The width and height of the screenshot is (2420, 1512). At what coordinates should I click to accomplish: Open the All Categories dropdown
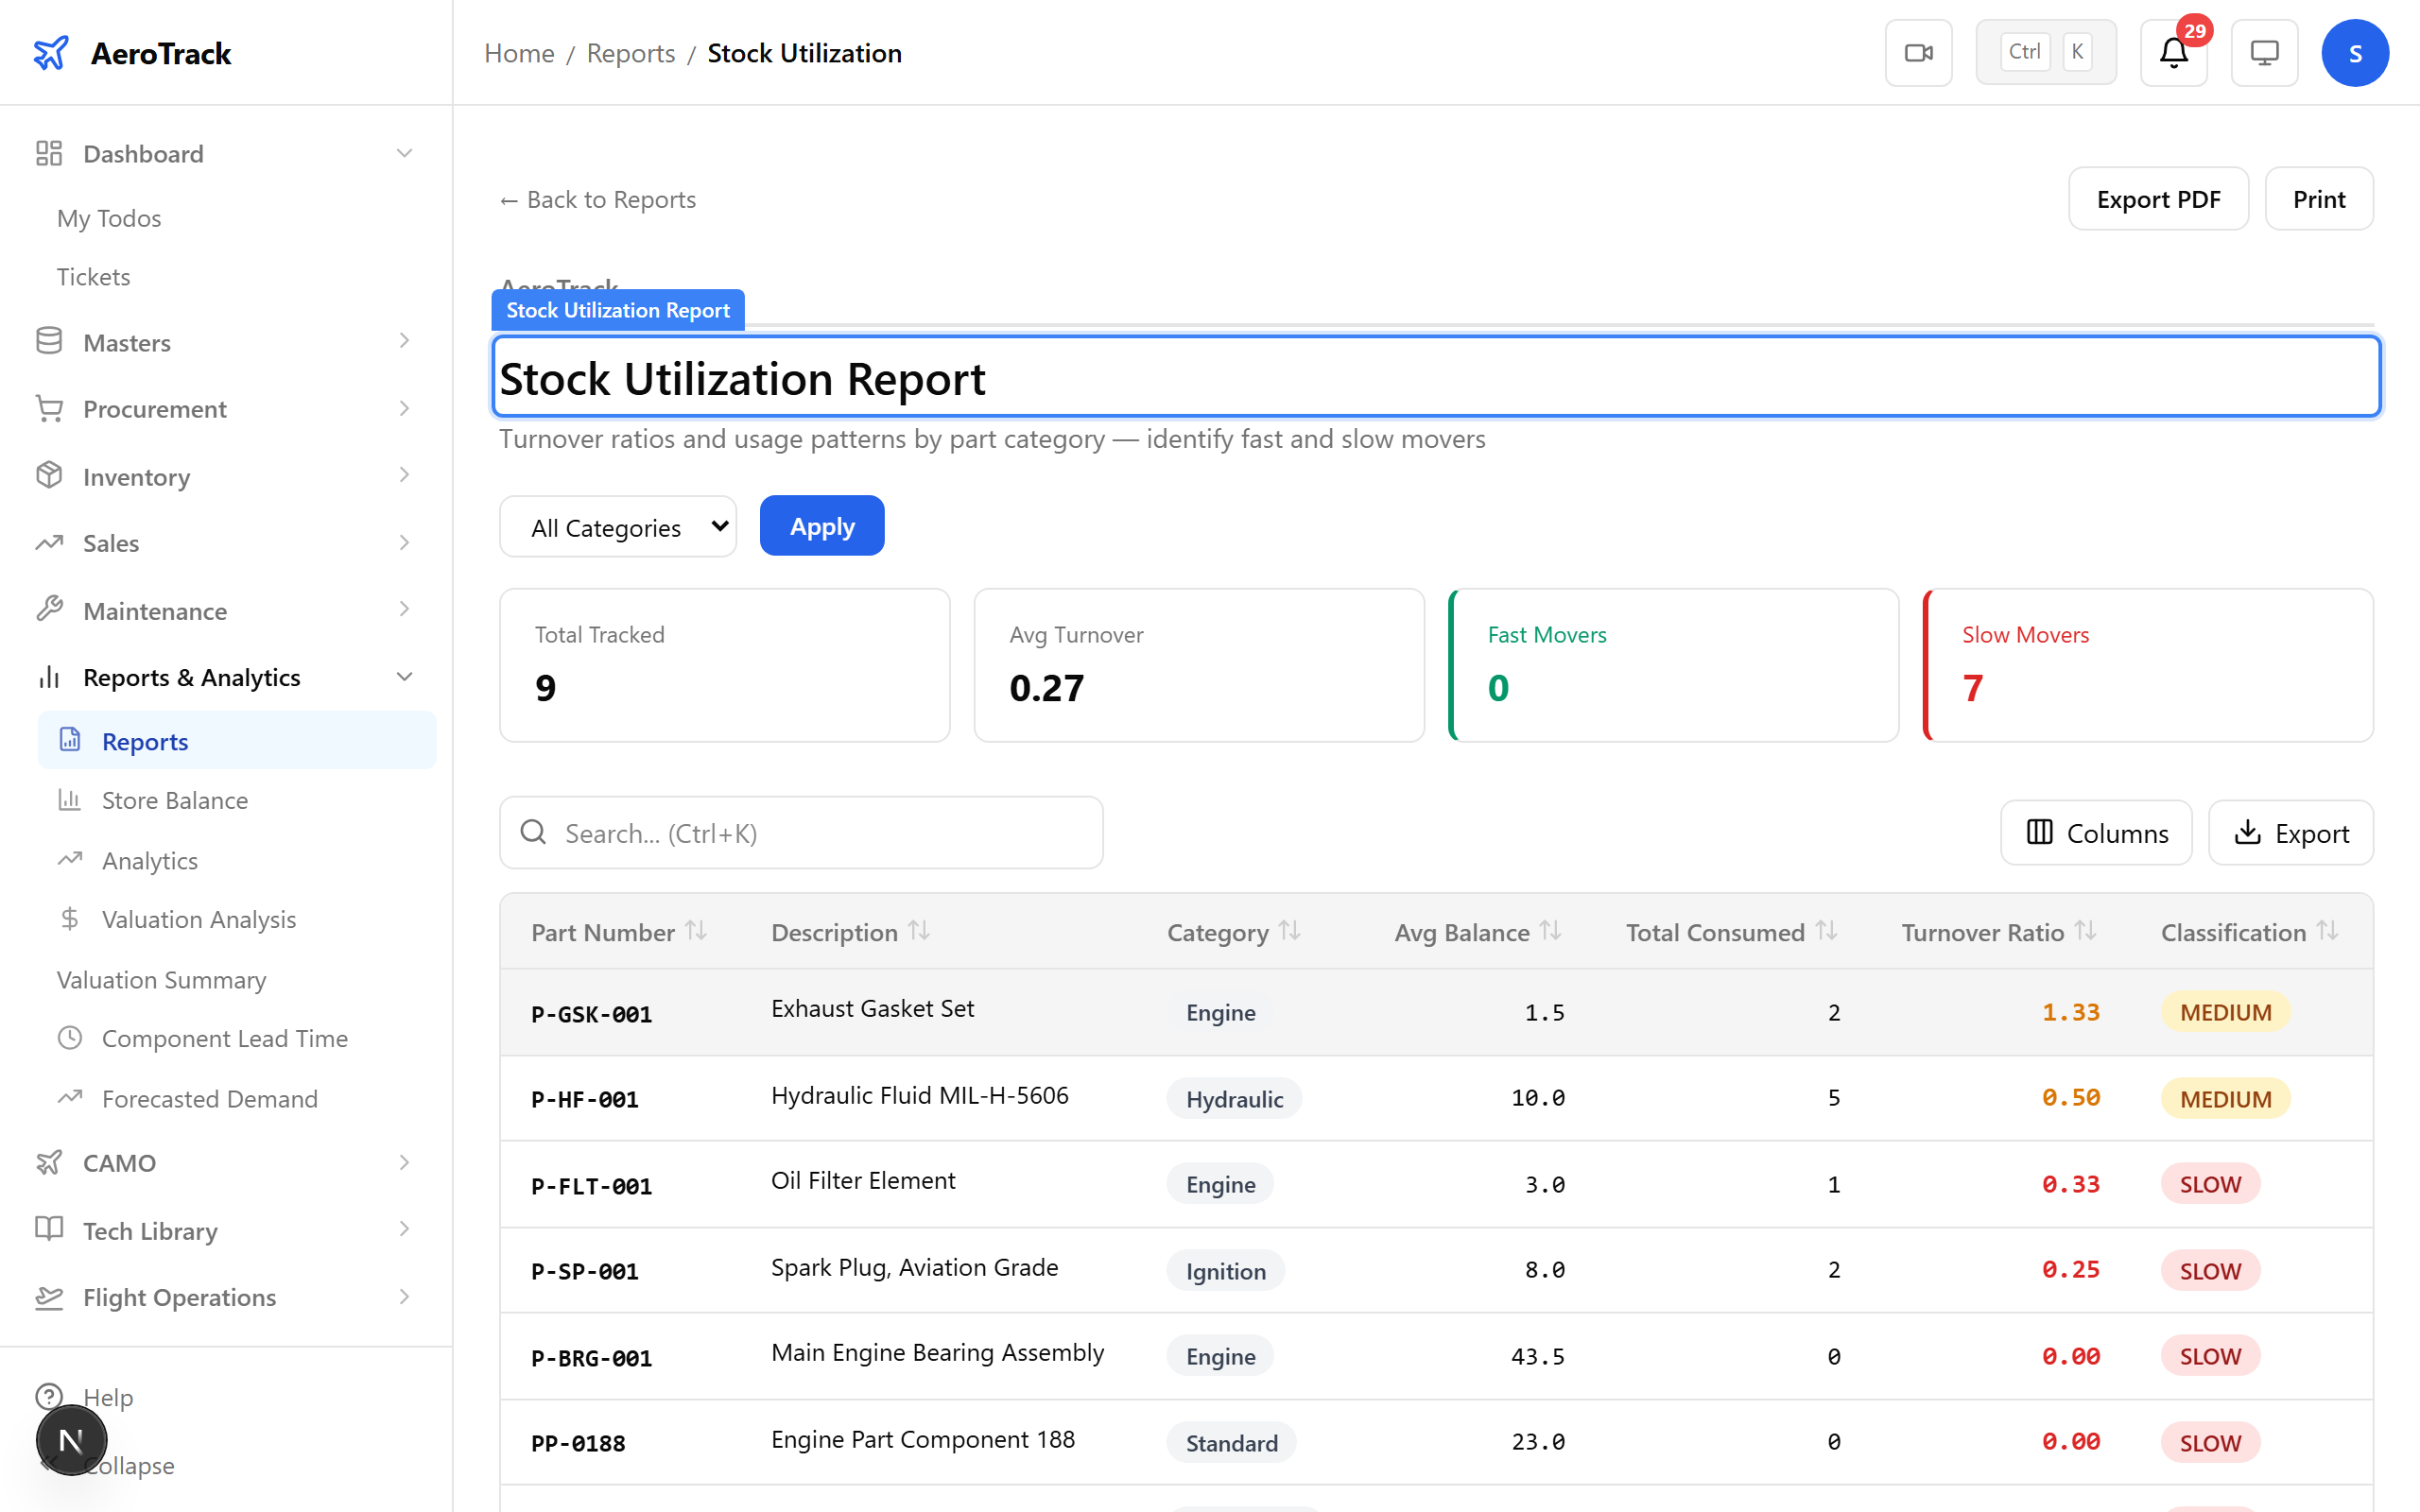(x=618, y=527)
